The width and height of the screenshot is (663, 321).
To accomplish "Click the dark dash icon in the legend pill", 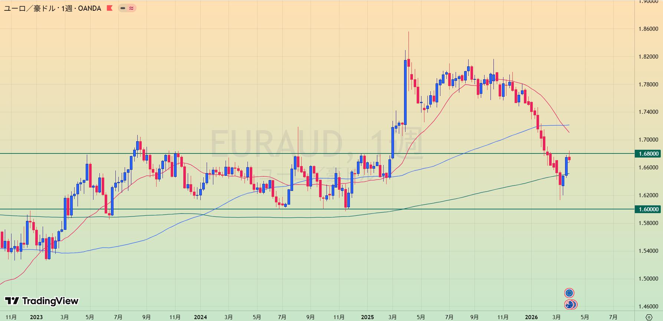I will pos(123,8).
